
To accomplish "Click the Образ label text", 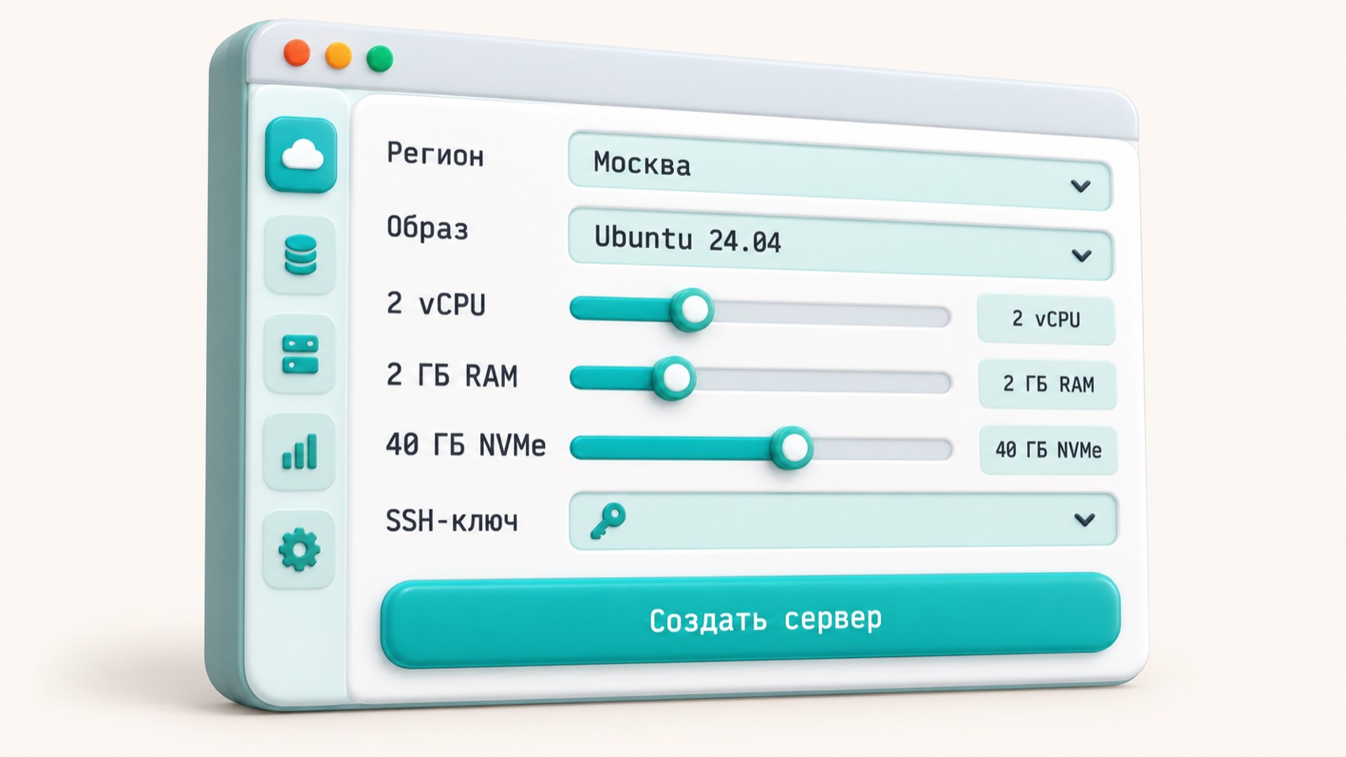I will pos(427,228).
